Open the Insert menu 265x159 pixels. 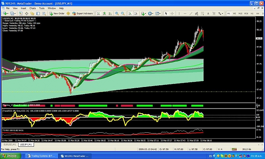23,8
